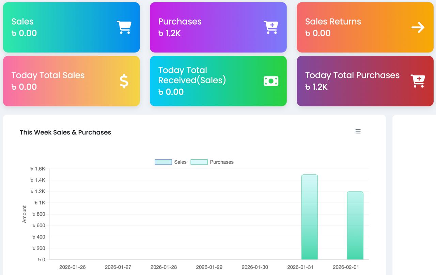Viewport: 436px width, 275px height.
Task: Click the shopping cart icon on Sales card
Action: coord(124,27)
